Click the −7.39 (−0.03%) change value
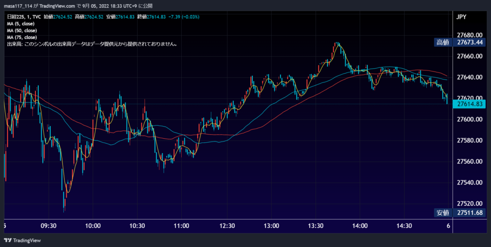The height and width of the screenshot is (247, 491). tap(184, 17)
